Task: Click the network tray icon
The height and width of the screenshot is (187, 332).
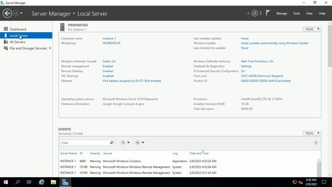Action: point(295,182)
